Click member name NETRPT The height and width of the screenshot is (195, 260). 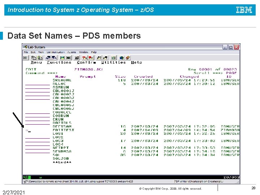click(x=61, y=148)
